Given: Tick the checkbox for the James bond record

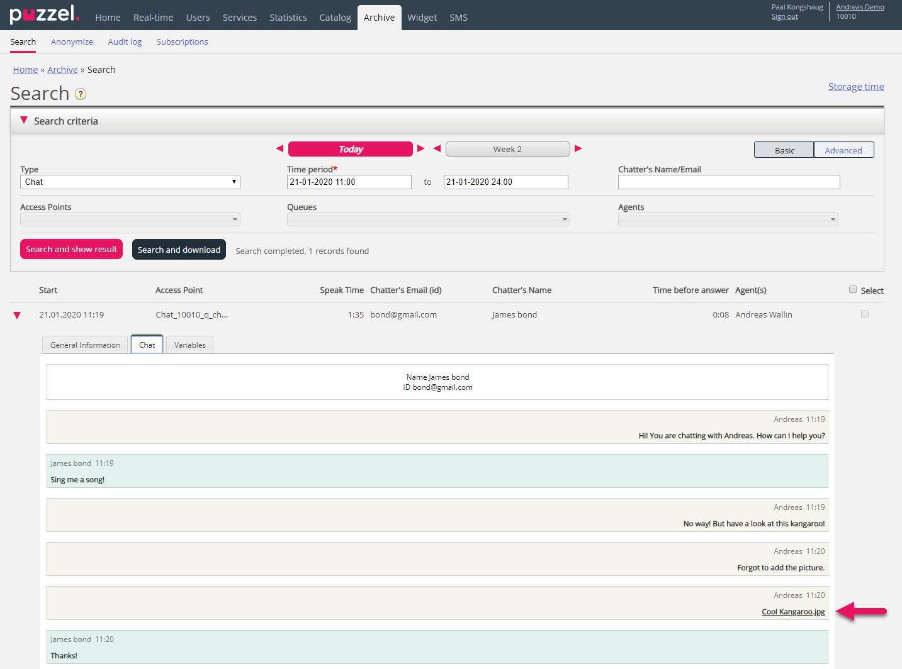Looking at the screenshot, I should click(865, 314).
